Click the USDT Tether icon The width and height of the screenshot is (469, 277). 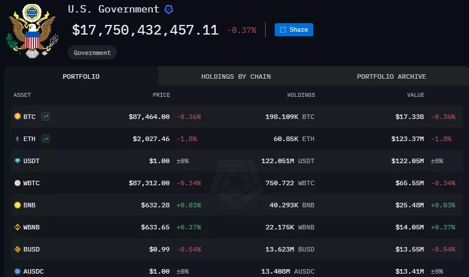(x=18, y=161)
